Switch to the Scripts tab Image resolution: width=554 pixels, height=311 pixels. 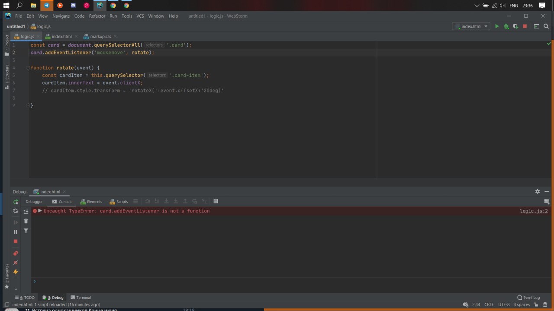point(119,202)
